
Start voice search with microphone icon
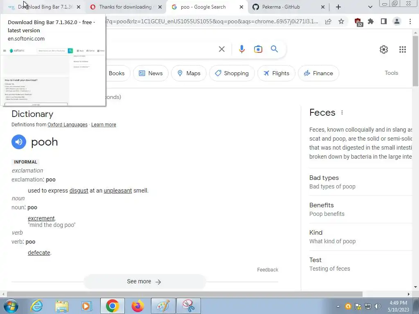coord(241,49)
